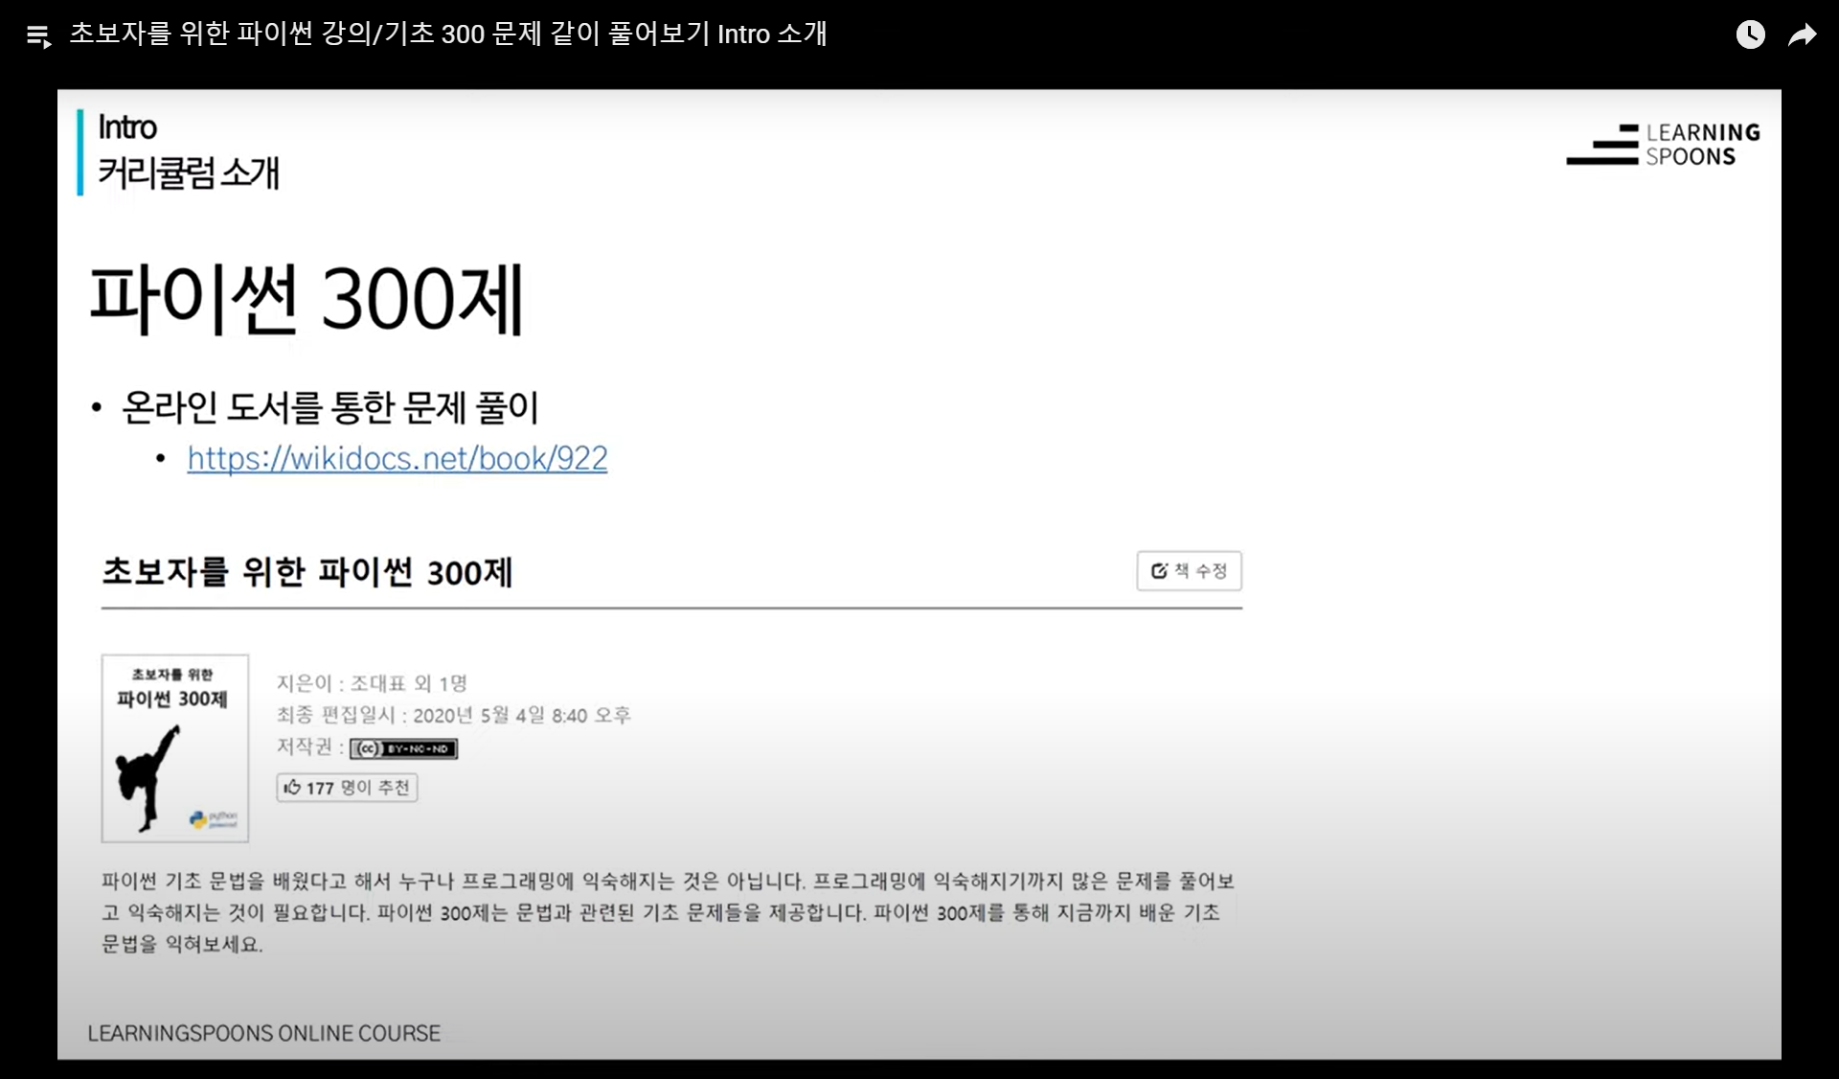Open the video title link at top

[447, 34]
